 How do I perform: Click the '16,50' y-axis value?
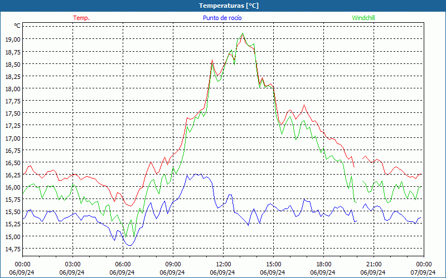pyautogui.click(x=13, y=163)
